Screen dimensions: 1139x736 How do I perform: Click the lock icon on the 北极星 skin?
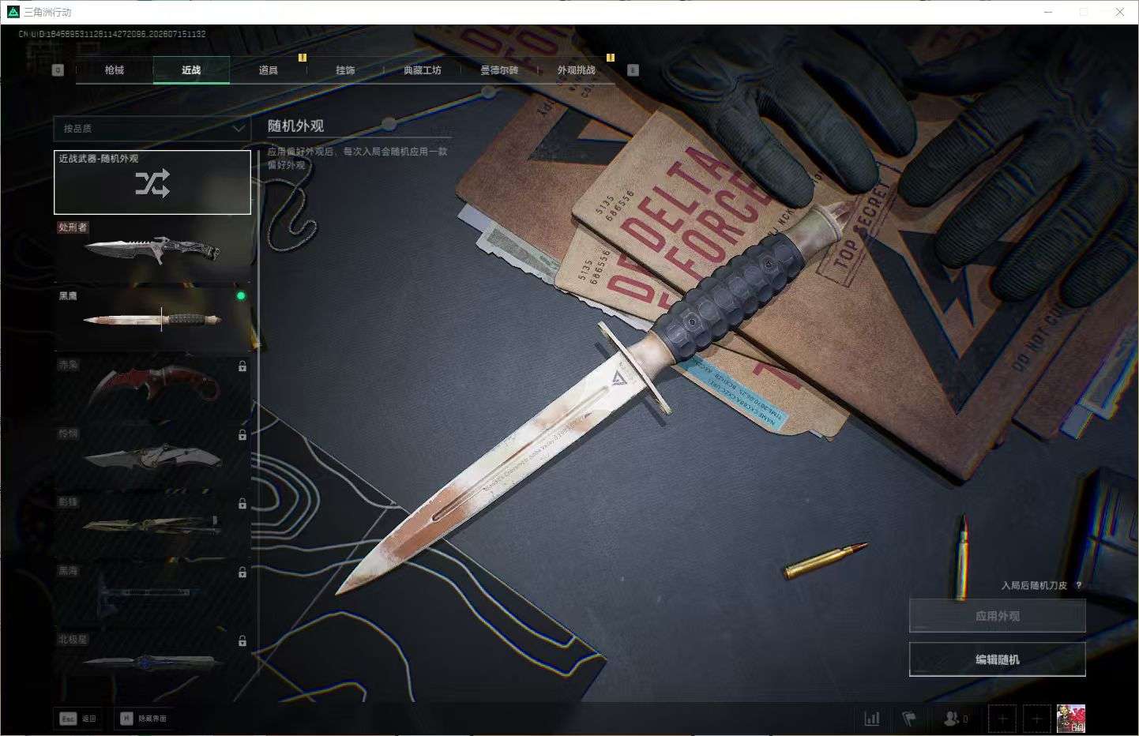click(242, 641)
